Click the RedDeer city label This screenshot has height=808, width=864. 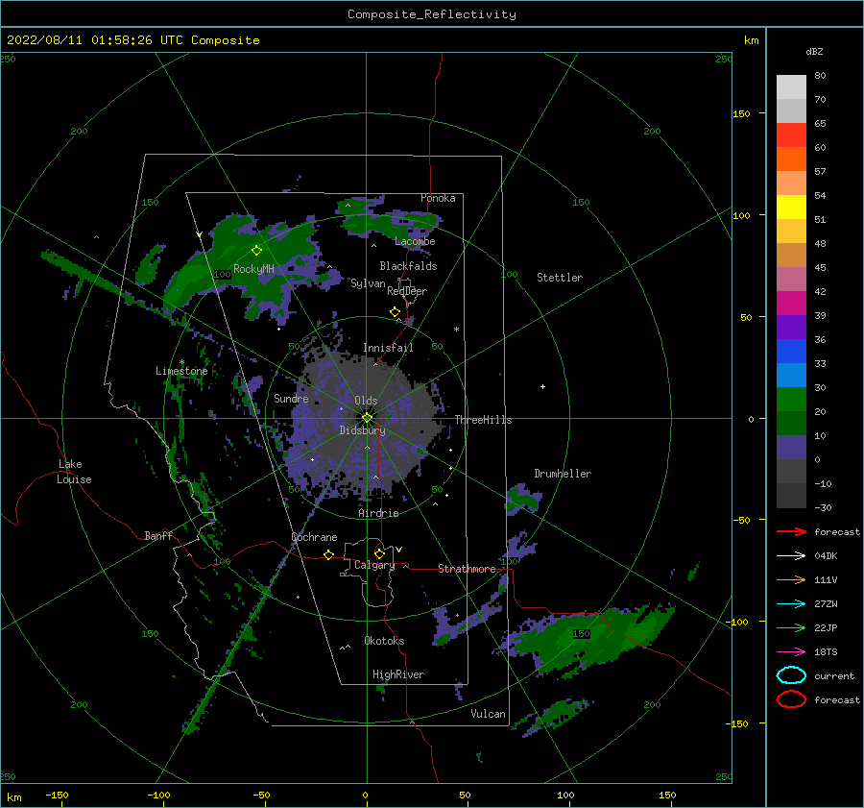[407, 291]
